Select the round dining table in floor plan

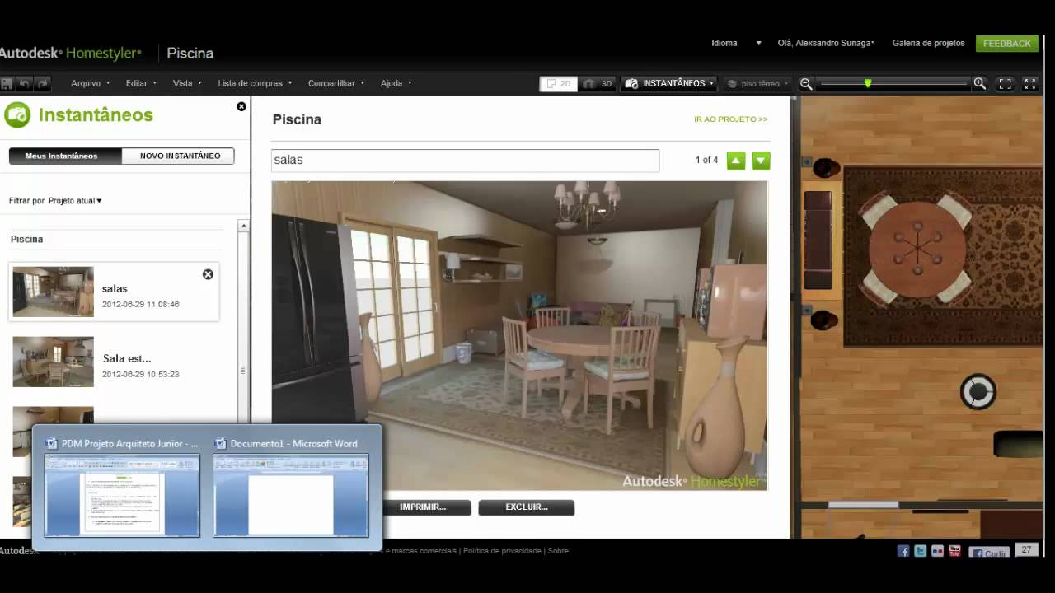click(x=917, y=250)
